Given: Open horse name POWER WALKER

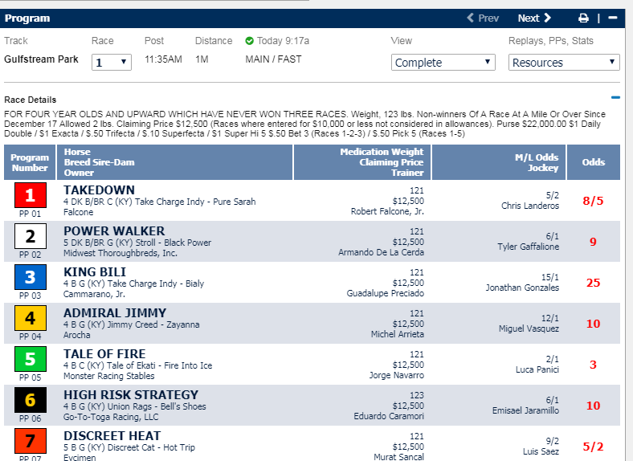Looking at the screenshot, I should pyautogui.click(x=114, y=231).
